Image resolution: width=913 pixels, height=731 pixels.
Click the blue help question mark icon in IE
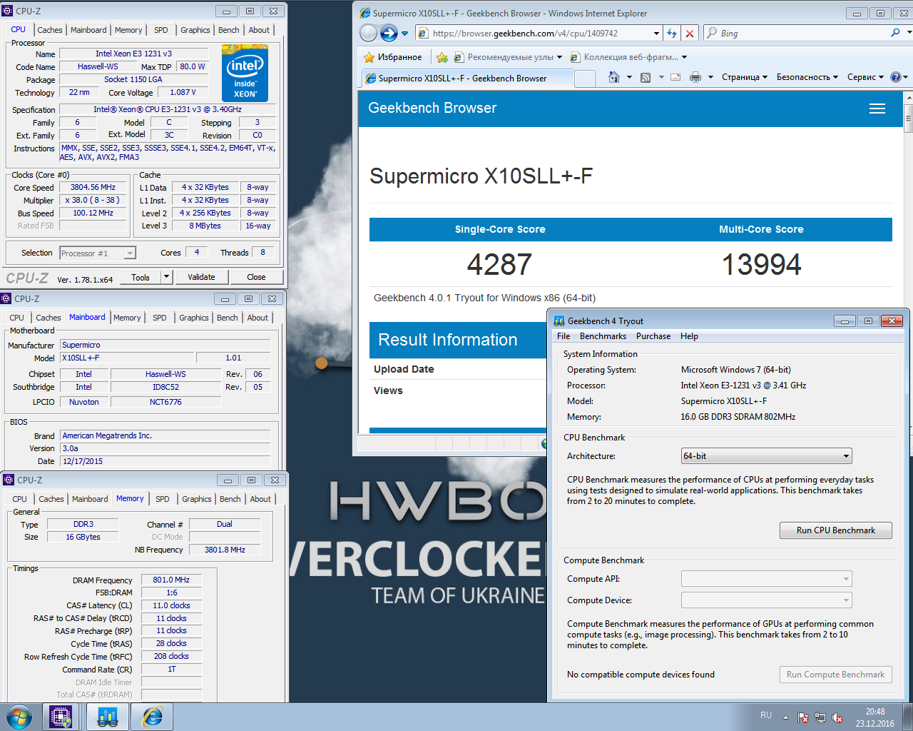pos(895,77)
